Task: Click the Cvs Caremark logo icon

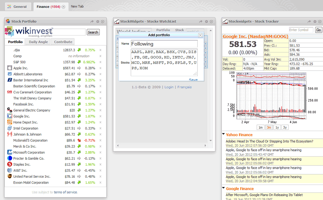Action: (10, 92)
